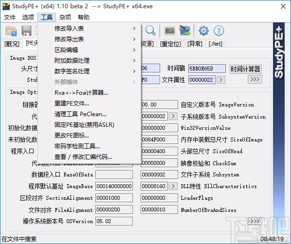Open Rva<->Foa计算器 from the menu
Viewport: 291px width, 244px height.
pos(90,92)
